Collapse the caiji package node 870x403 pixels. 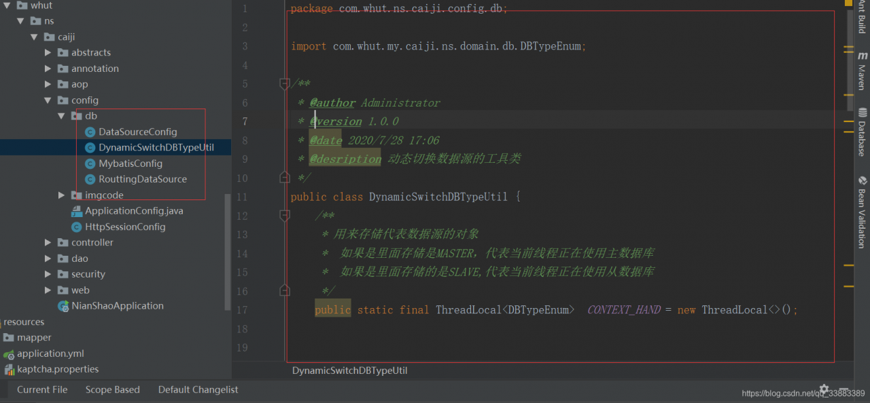click(x=34, y=37)
